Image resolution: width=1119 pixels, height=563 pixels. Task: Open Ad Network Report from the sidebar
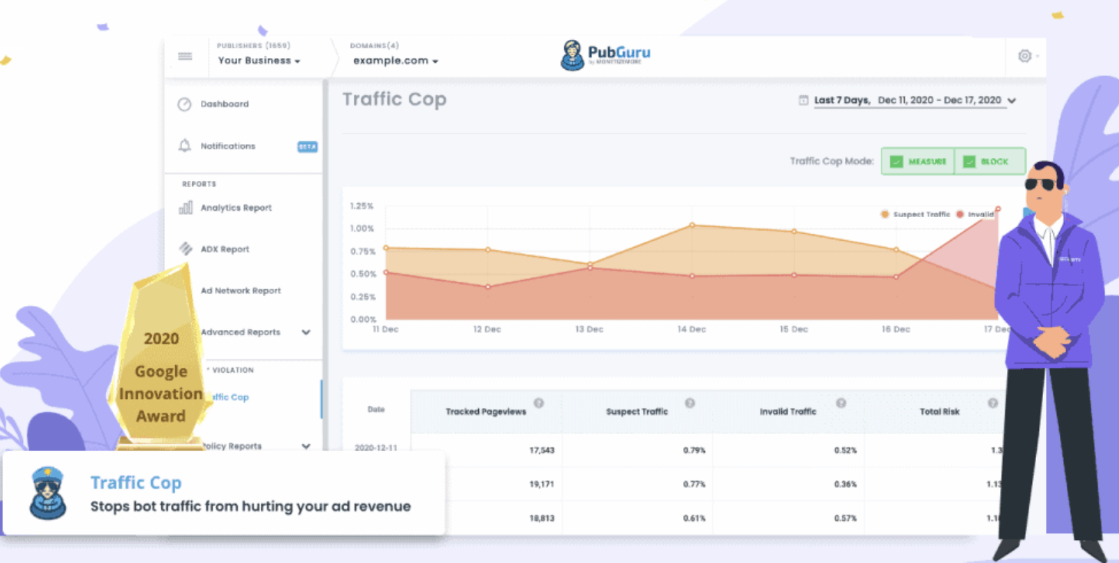pos(239,291)
